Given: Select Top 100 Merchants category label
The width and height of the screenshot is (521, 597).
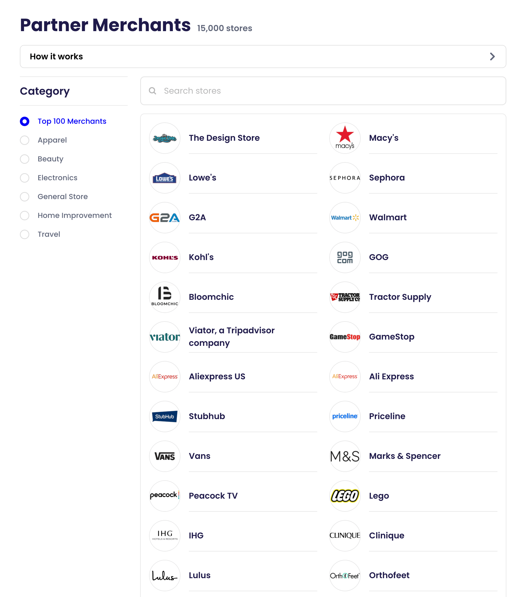Looking at the screenshot, I should click(72, 121).
